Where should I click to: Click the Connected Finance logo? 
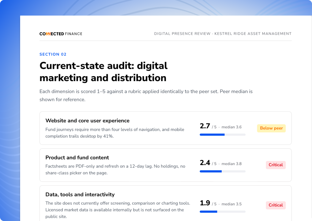(61, 34)
